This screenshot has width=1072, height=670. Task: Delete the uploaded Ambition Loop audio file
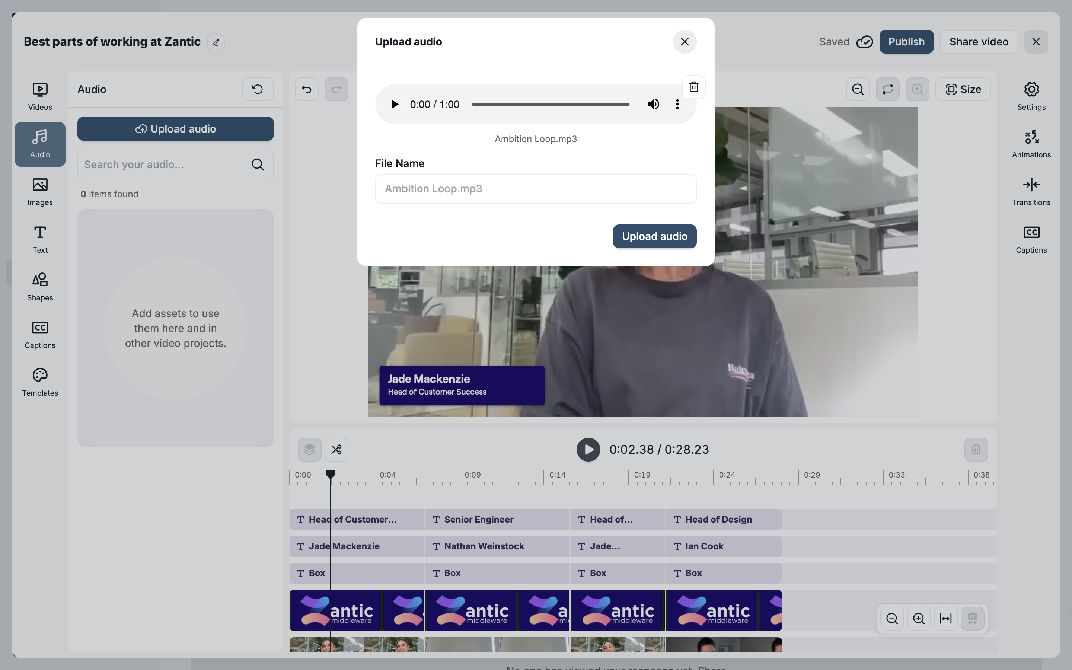click(693, 87)
